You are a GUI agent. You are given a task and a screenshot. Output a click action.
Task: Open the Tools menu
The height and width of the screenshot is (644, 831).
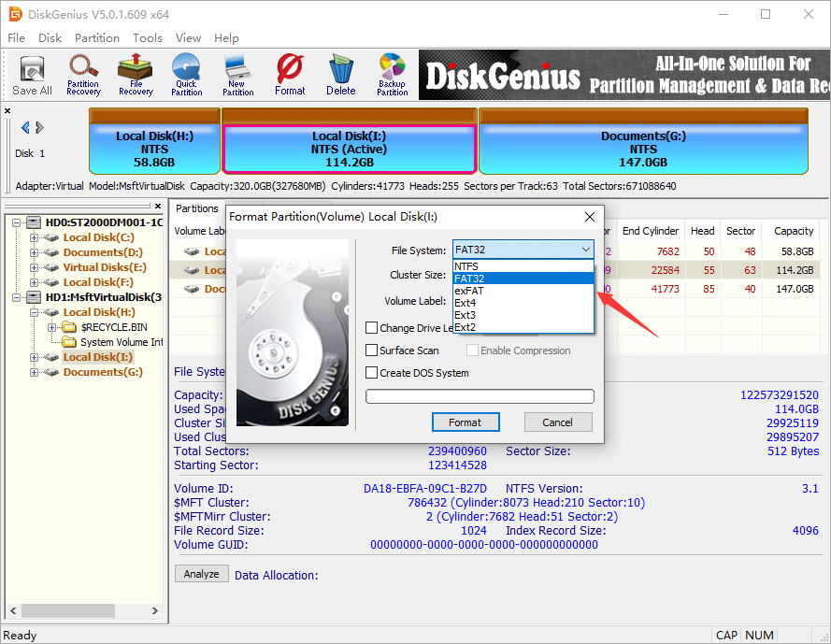point(147,38)
